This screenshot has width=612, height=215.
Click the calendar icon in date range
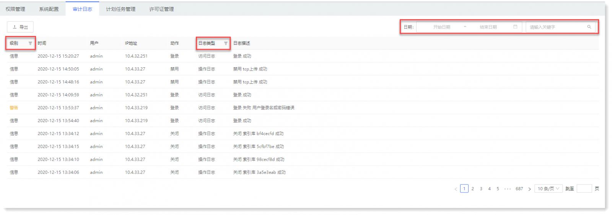pos(515,27)
